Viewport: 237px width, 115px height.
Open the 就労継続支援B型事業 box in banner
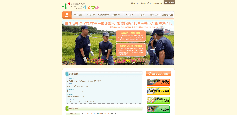(131, 50)
